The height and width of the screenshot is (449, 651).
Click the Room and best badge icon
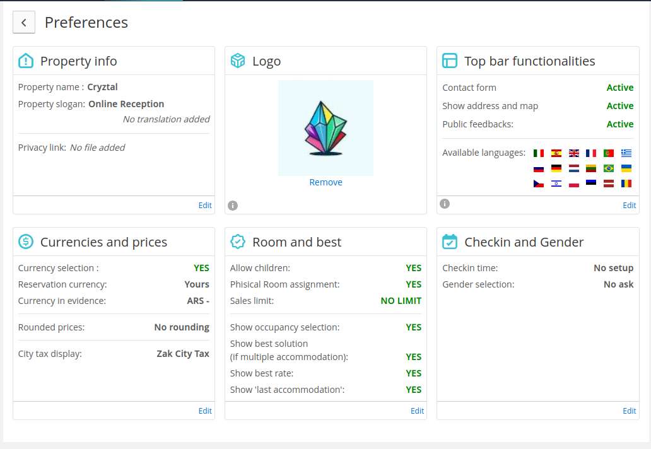238,242
